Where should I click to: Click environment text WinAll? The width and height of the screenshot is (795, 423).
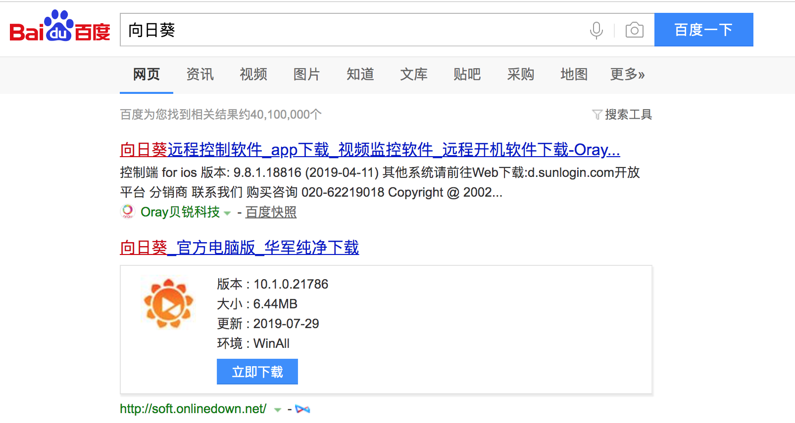click(271, 343)
